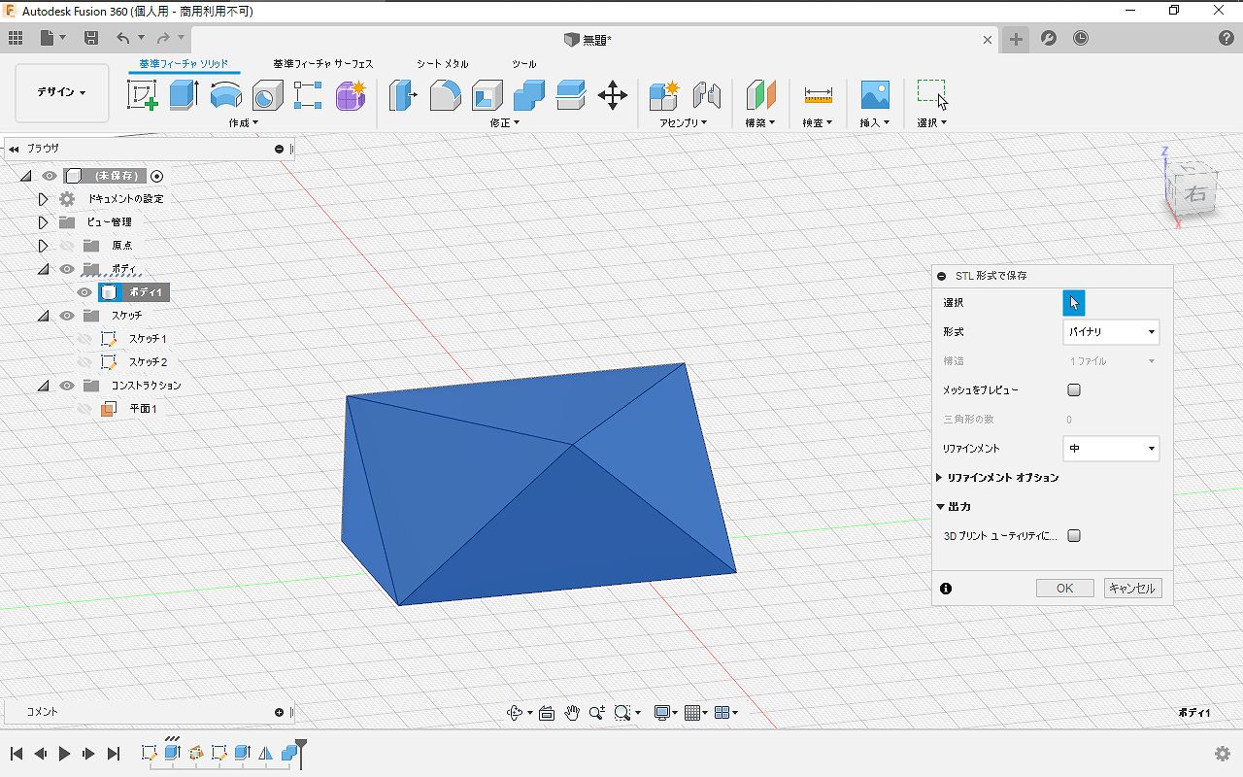Add a new document tab
This screenshot has height=777, width=1243.
[1015, 39]
